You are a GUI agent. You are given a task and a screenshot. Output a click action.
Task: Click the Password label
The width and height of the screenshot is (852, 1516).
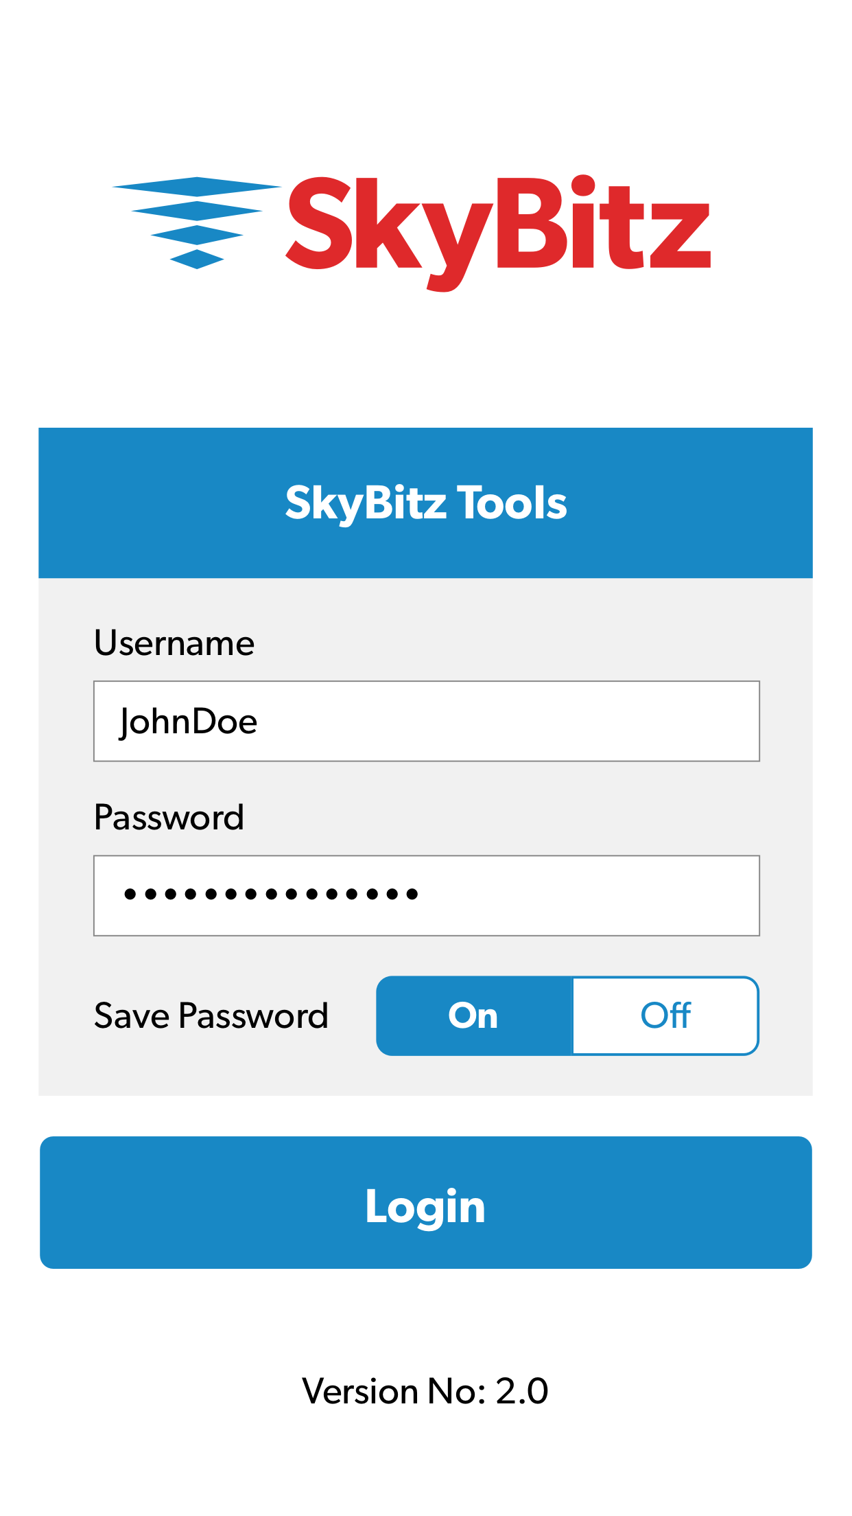point(169,817)
